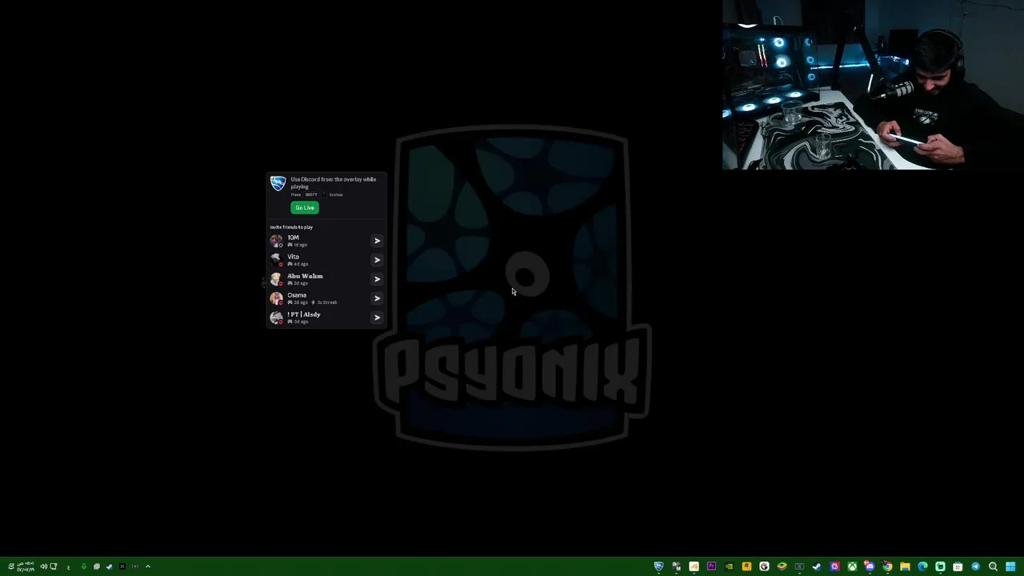Select the friend name "Vito"

point(293,257)
